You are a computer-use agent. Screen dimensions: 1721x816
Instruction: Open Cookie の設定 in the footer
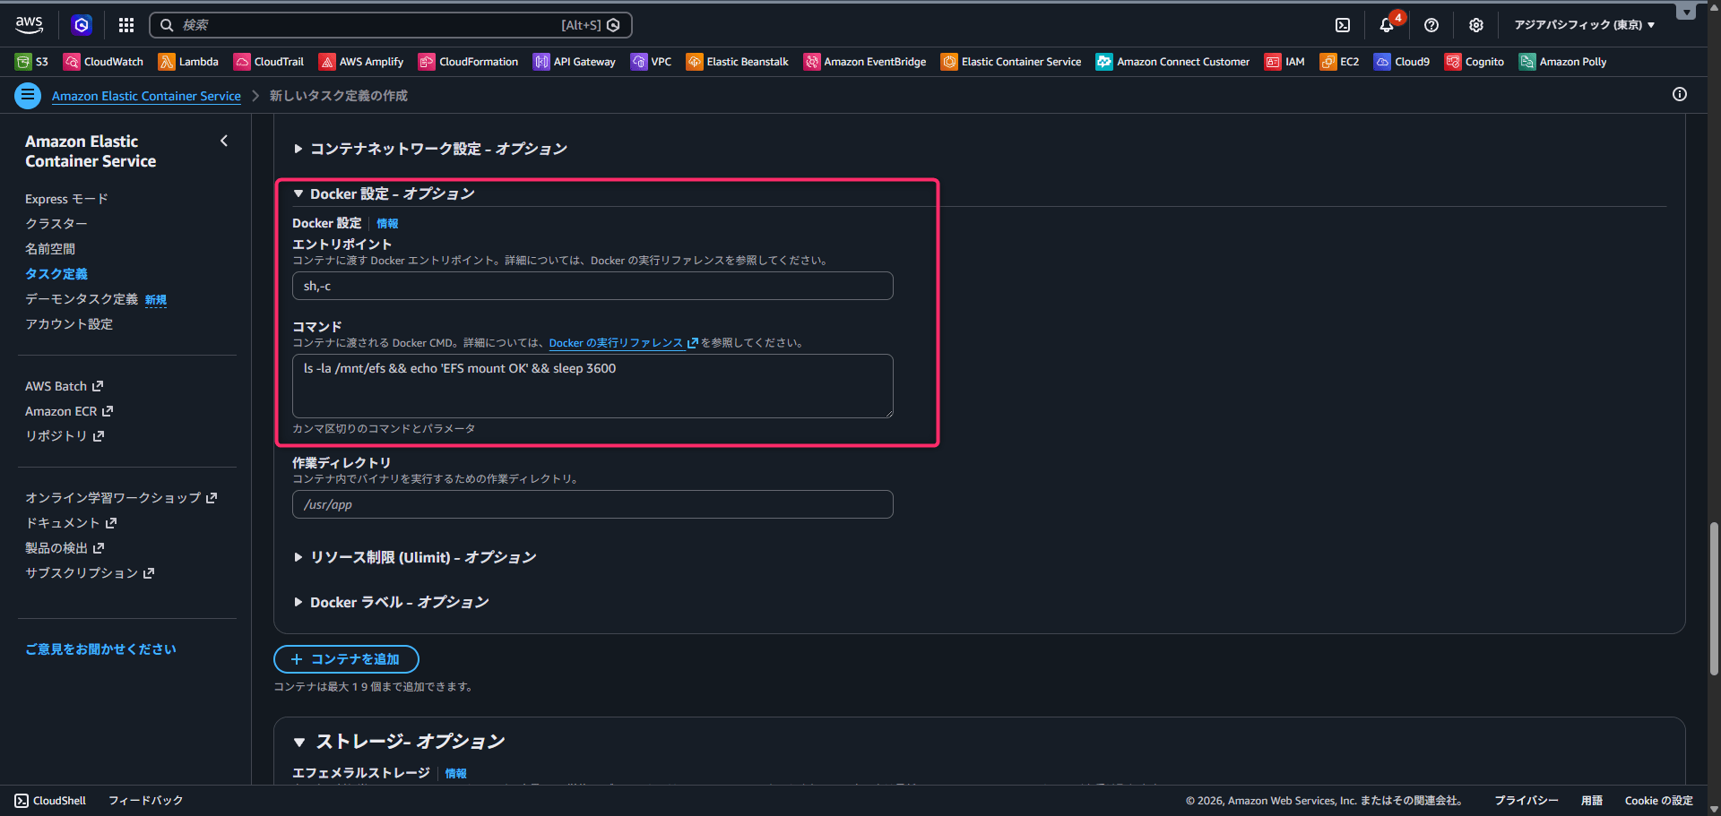[x=1659, y=801]
